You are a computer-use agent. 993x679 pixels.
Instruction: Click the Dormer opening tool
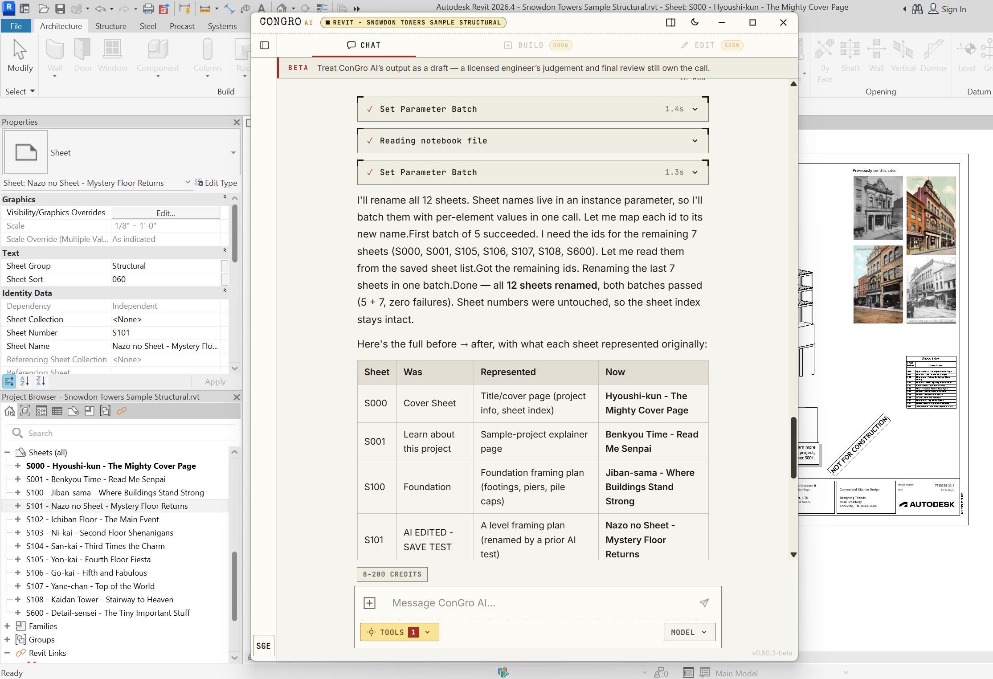(934, 57)
